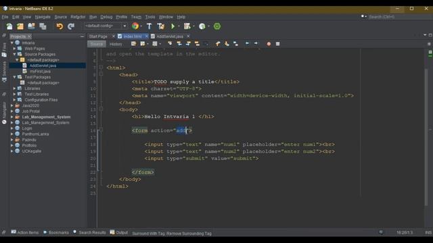
Task: Toggle Highlight Search in editor toolbar
Action: coord(197,44)
